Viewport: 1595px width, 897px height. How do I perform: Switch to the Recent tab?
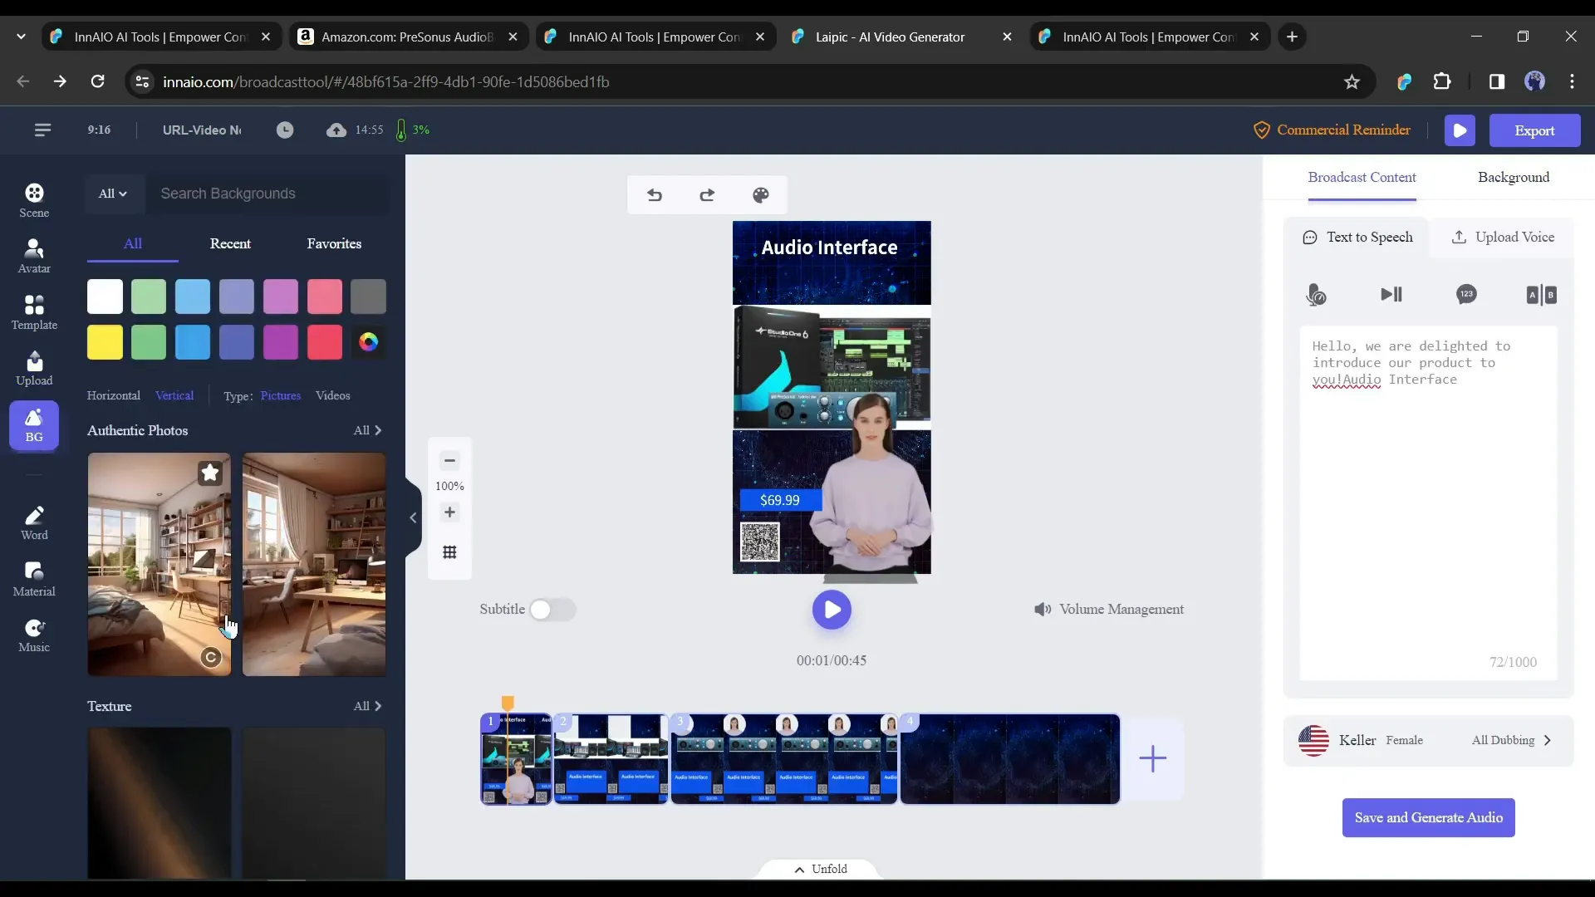(x=230, y=243)
